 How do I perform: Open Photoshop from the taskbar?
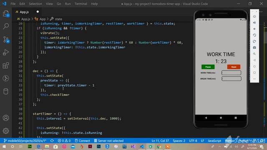tap(99, 146)
